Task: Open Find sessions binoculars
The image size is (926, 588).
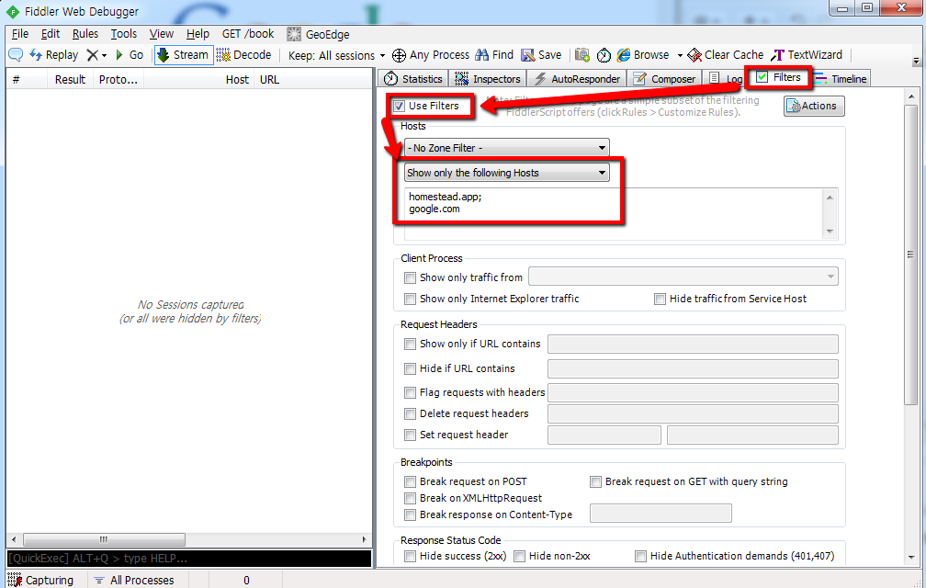Action: point(494,55)
